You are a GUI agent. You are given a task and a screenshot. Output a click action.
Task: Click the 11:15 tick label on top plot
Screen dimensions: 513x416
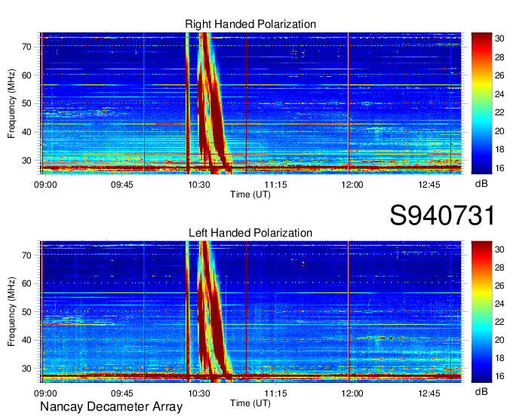point(275,185)
